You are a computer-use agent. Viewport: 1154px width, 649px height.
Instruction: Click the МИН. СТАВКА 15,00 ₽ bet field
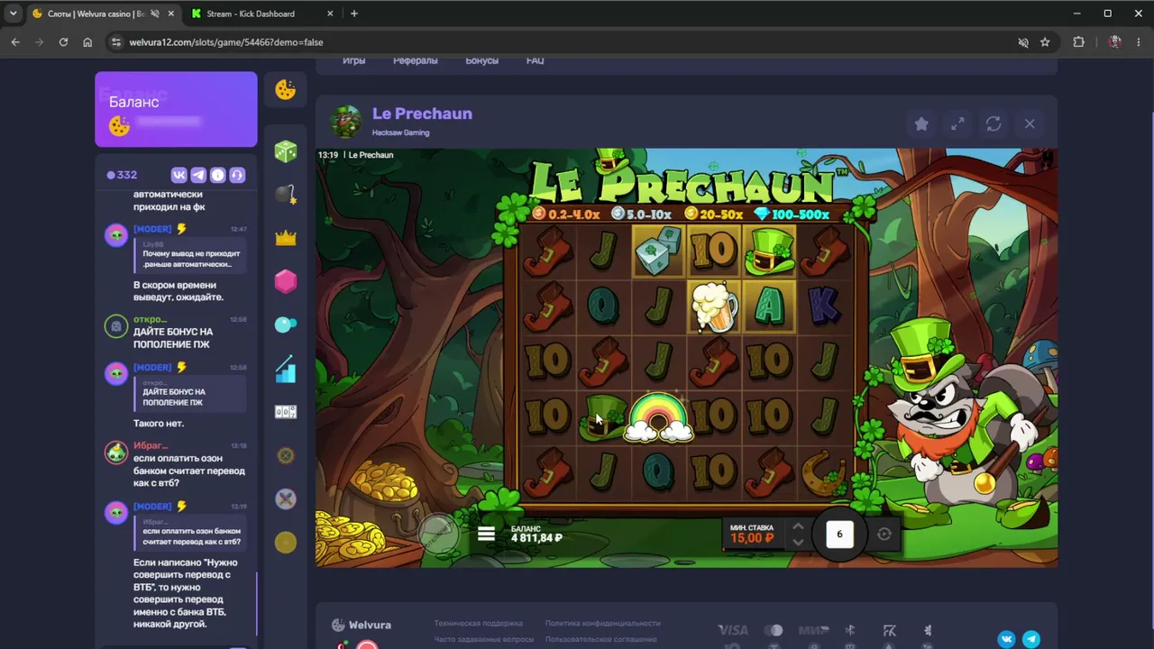click(752, 534)
